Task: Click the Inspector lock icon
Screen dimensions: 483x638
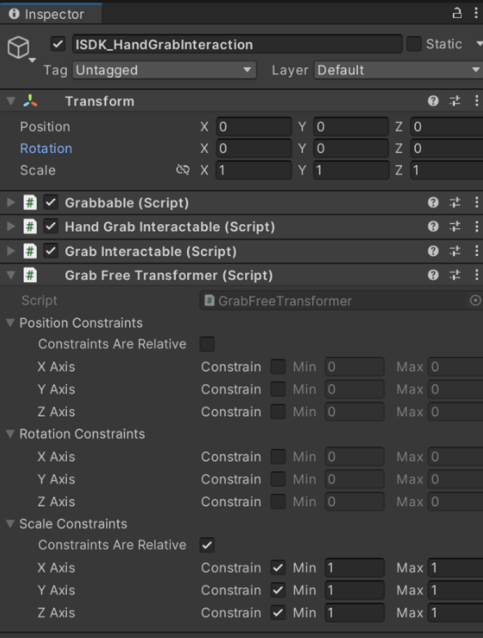Action: point(458,13)
